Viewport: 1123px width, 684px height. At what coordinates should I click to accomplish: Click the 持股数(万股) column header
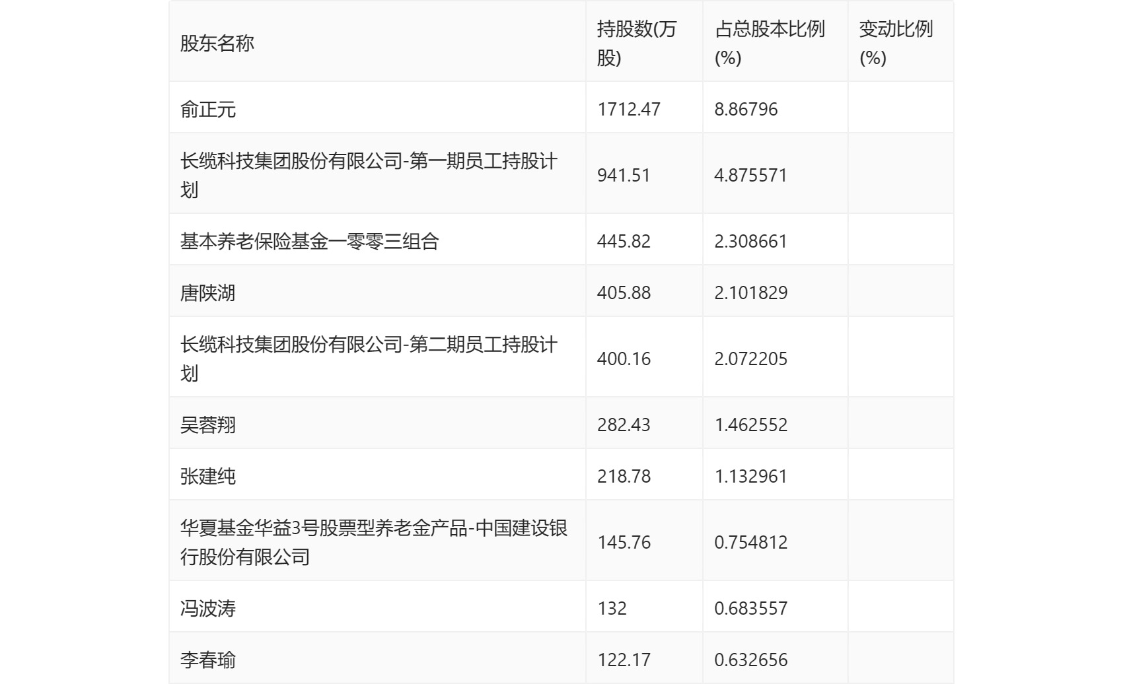pyautogui.click(x=637, y=44)
